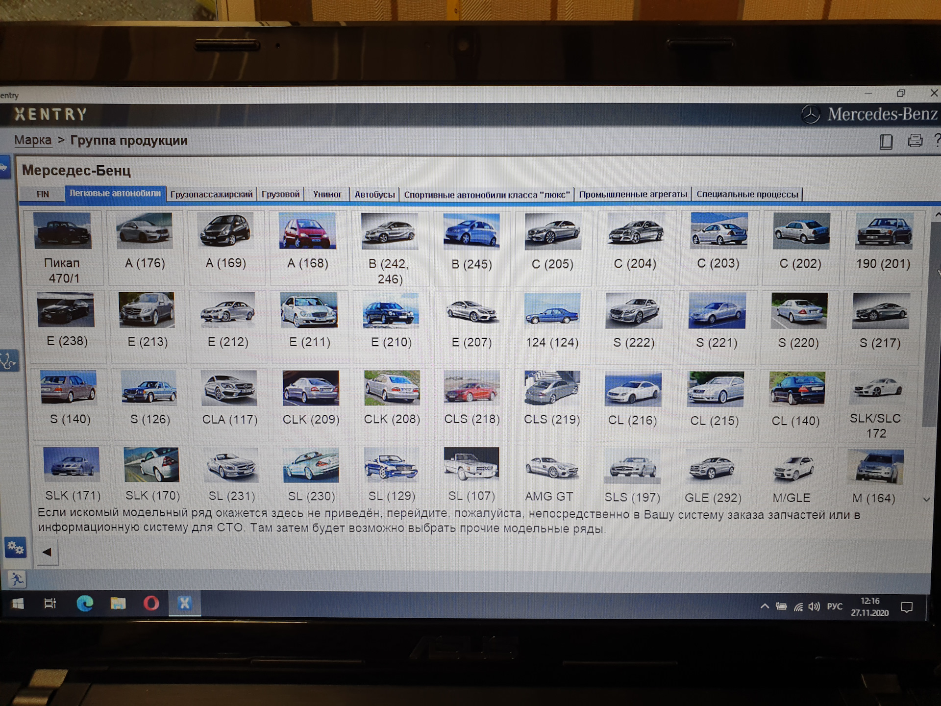Select the GLE (292) model

point(713,467)
